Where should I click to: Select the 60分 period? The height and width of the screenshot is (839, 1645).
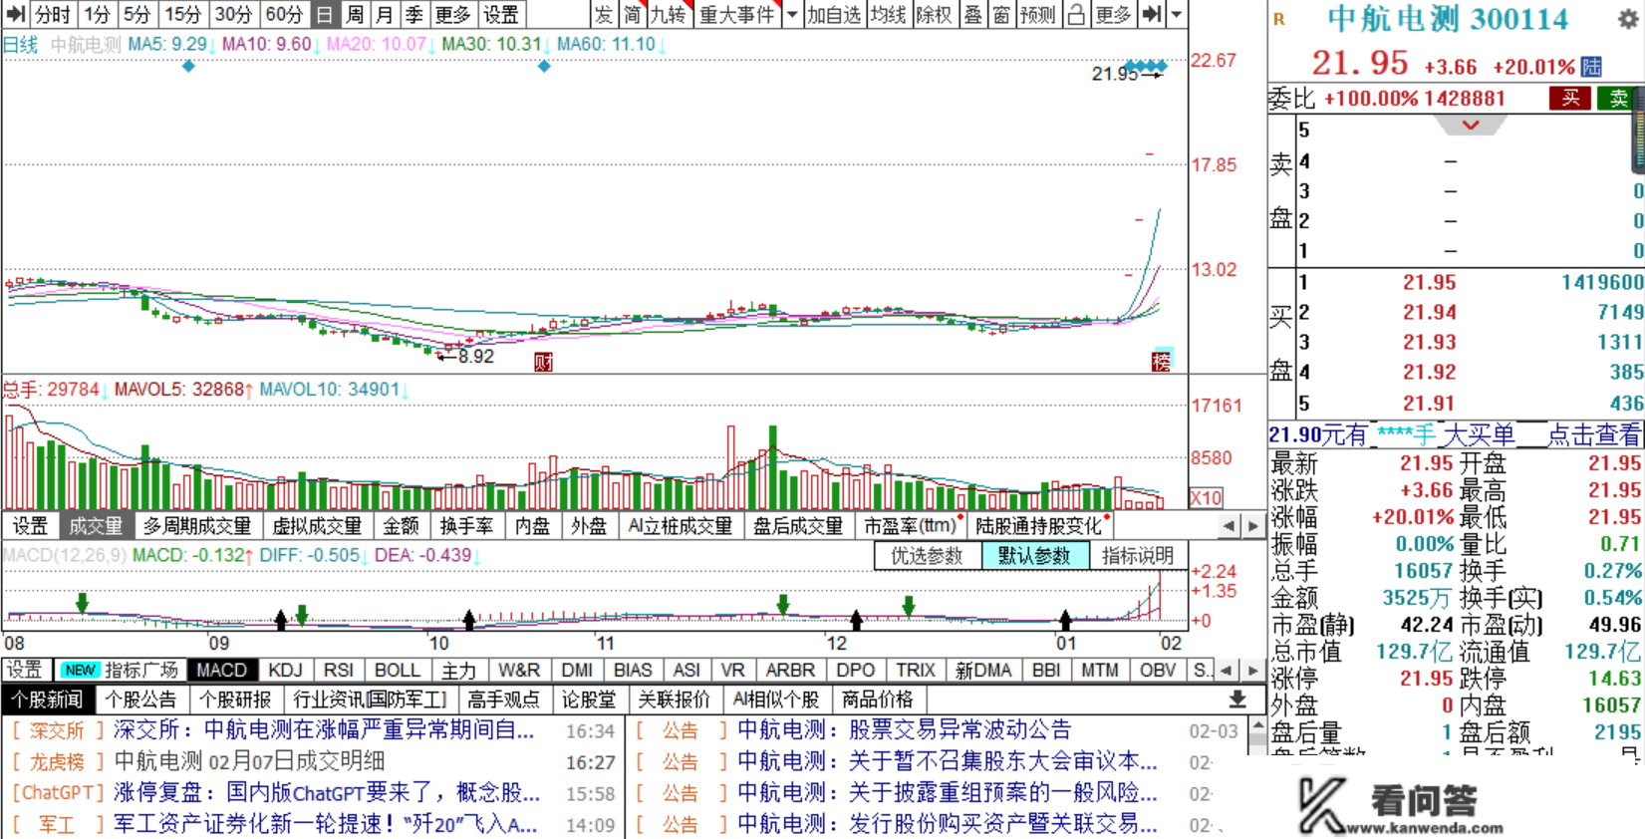tap(284, 14)
